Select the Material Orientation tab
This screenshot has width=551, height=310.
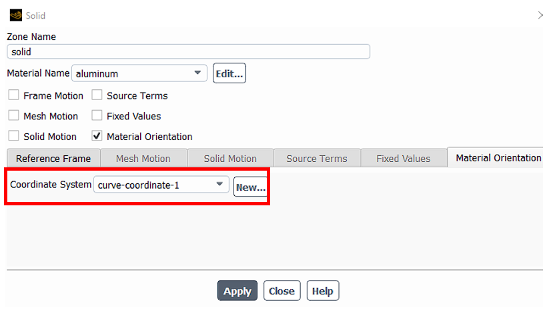click(498, 158)
